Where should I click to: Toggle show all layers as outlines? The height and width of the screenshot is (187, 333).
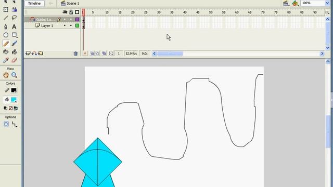(77, 12)
